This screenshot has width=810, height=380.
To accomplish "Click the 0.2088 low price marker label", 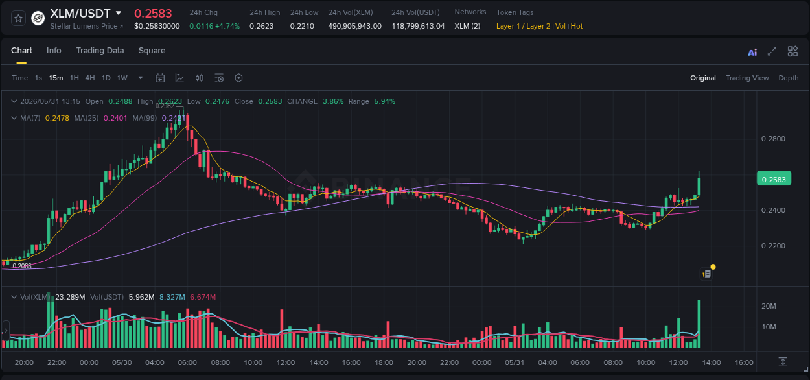I will pyautogui.click(x=22, y=266).
